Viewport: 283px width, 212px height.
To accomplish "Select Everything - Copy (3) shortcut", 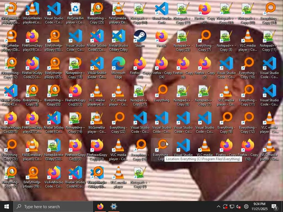I will (54, 96).
